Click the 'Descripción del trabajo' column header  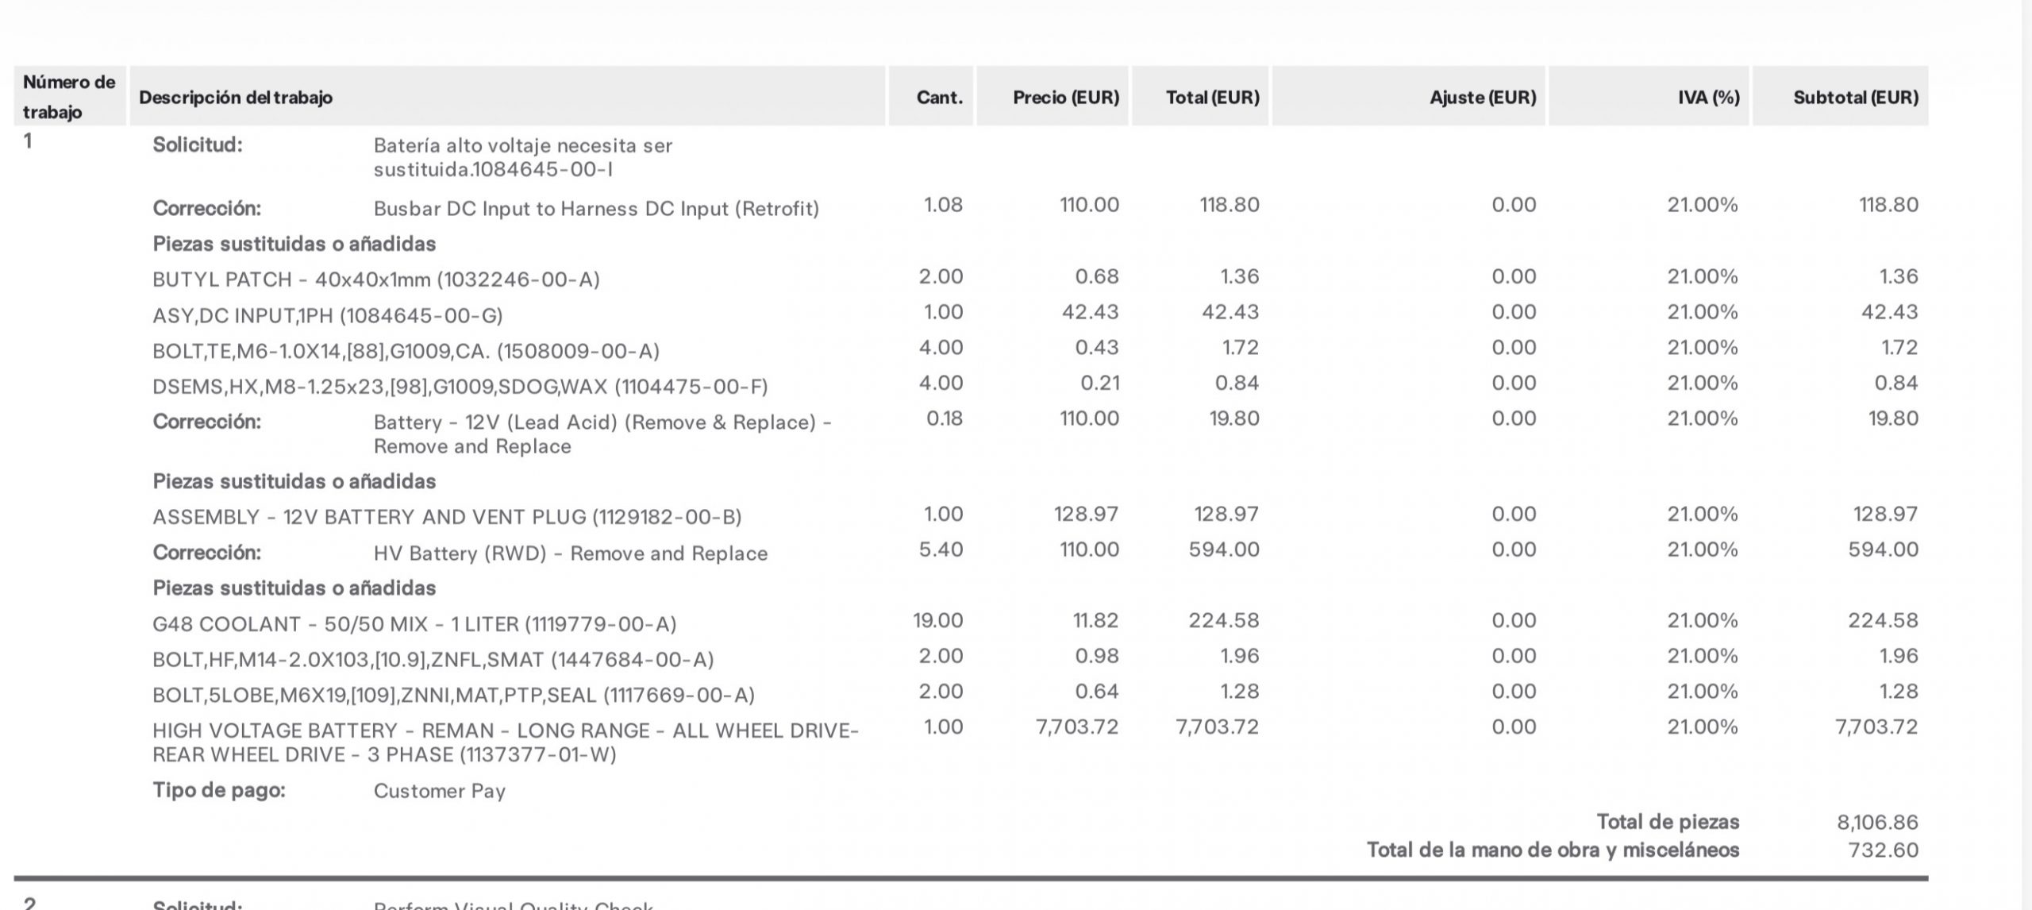pyautogui.click(x=236, y=98)
